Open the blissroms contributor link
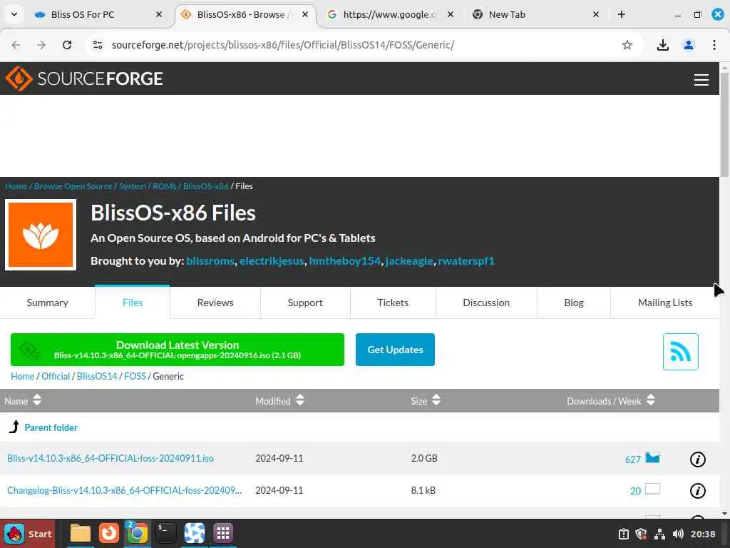730x548 pixels. point(210,261)
